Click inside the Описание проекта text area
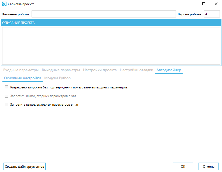The width and height of the screenshot is (222, 172). 111,46
